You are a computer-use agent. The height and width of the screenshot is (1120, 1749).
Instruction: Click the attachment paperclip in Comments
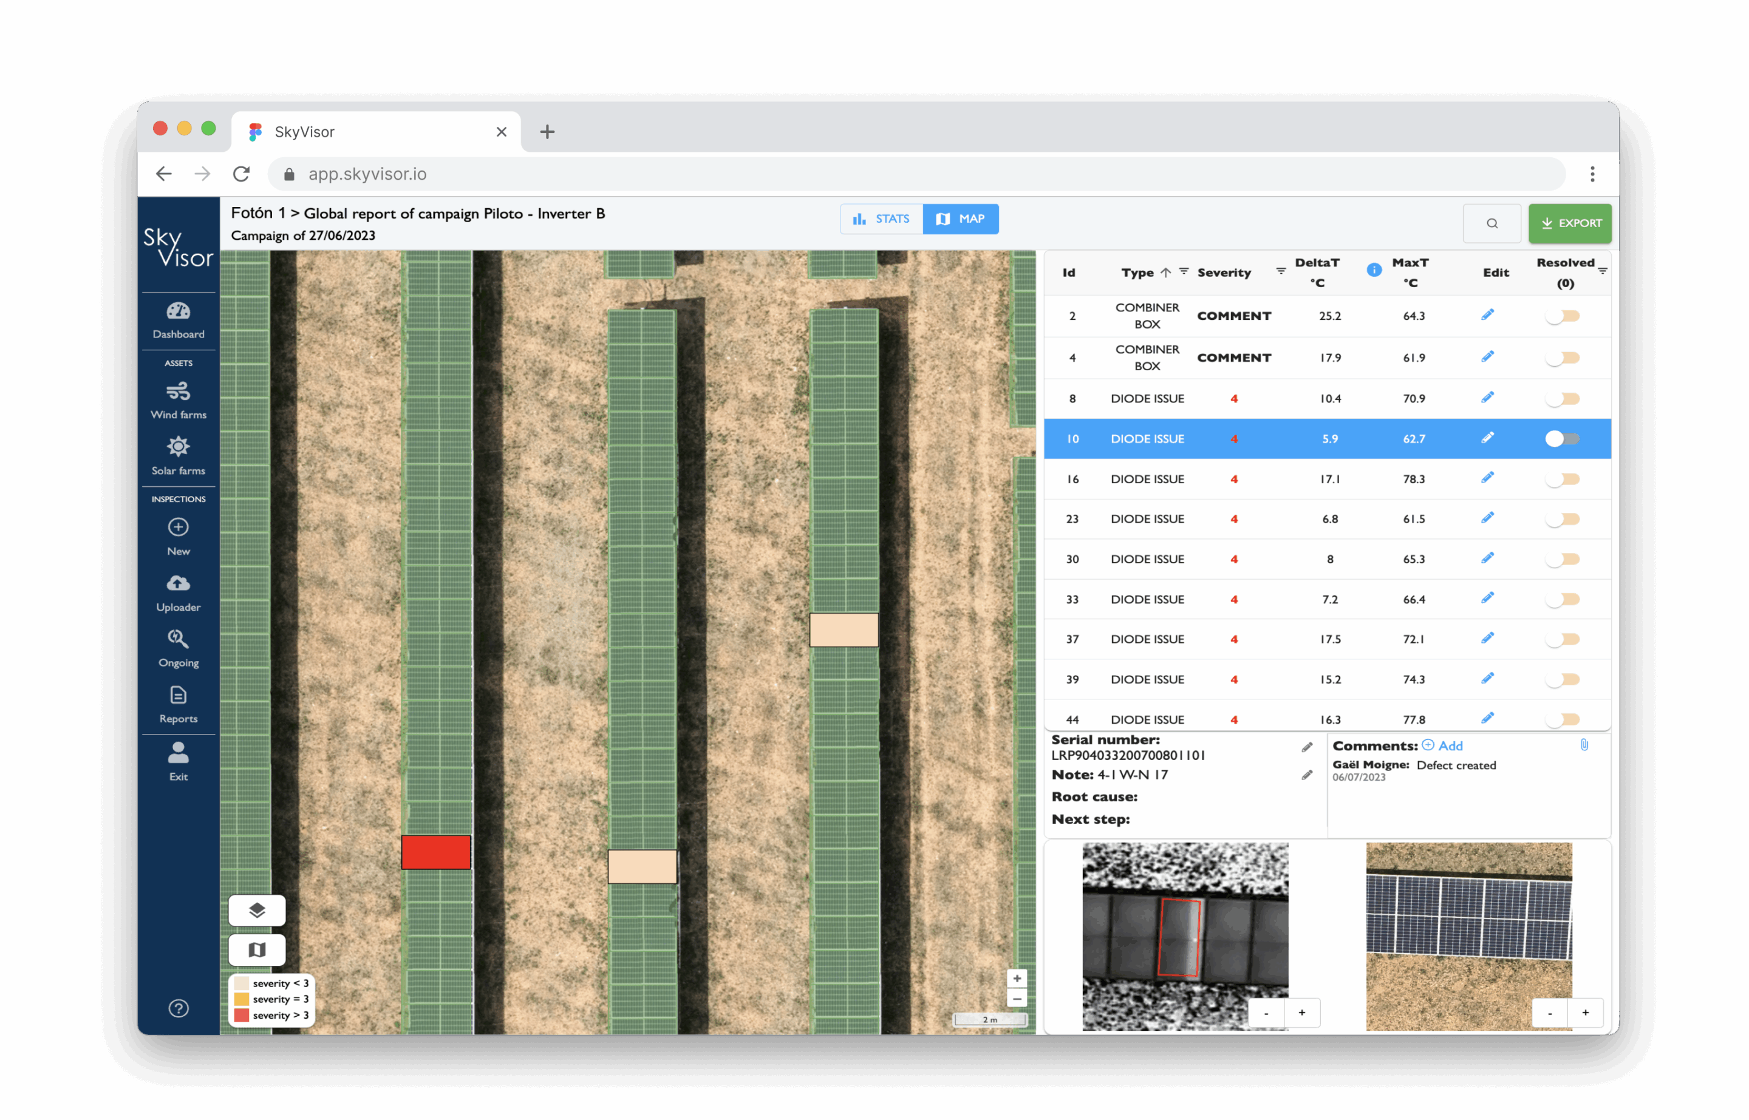coord(1584,745)
